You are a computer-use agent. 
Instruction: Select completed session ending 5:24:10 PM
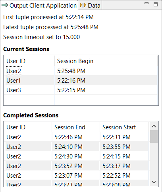77,146
